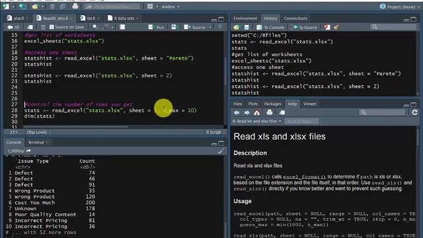Click the view working directory arrow icon
The width and height of the screenshot is (423, 238).
click(28, 151)
